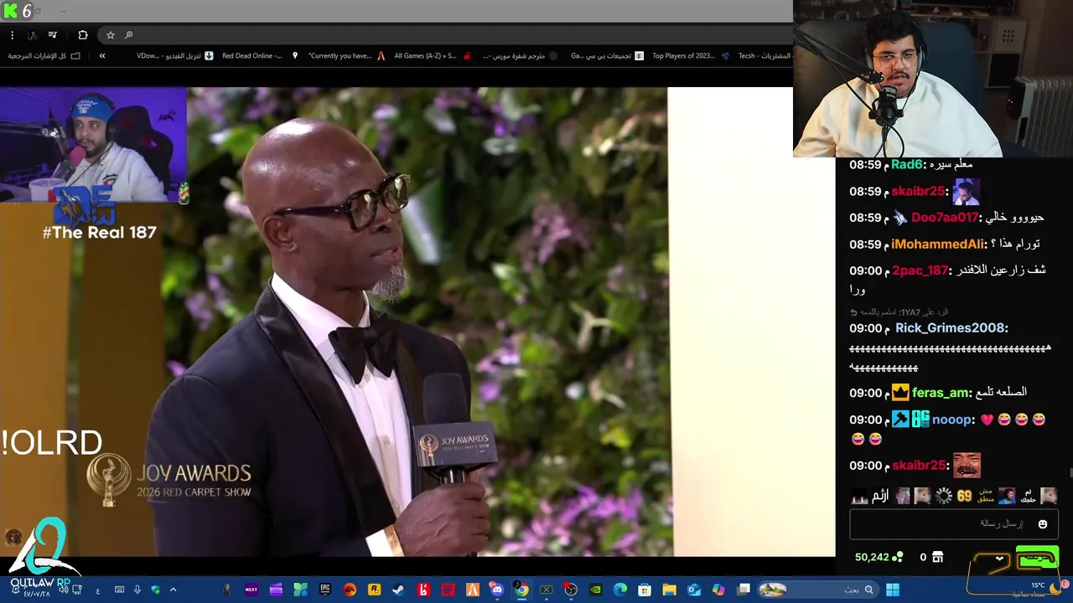
Task: Open 'مترجم شفرة مورس' bookmark
Action: pyautogui.click(x=520, y=56)
